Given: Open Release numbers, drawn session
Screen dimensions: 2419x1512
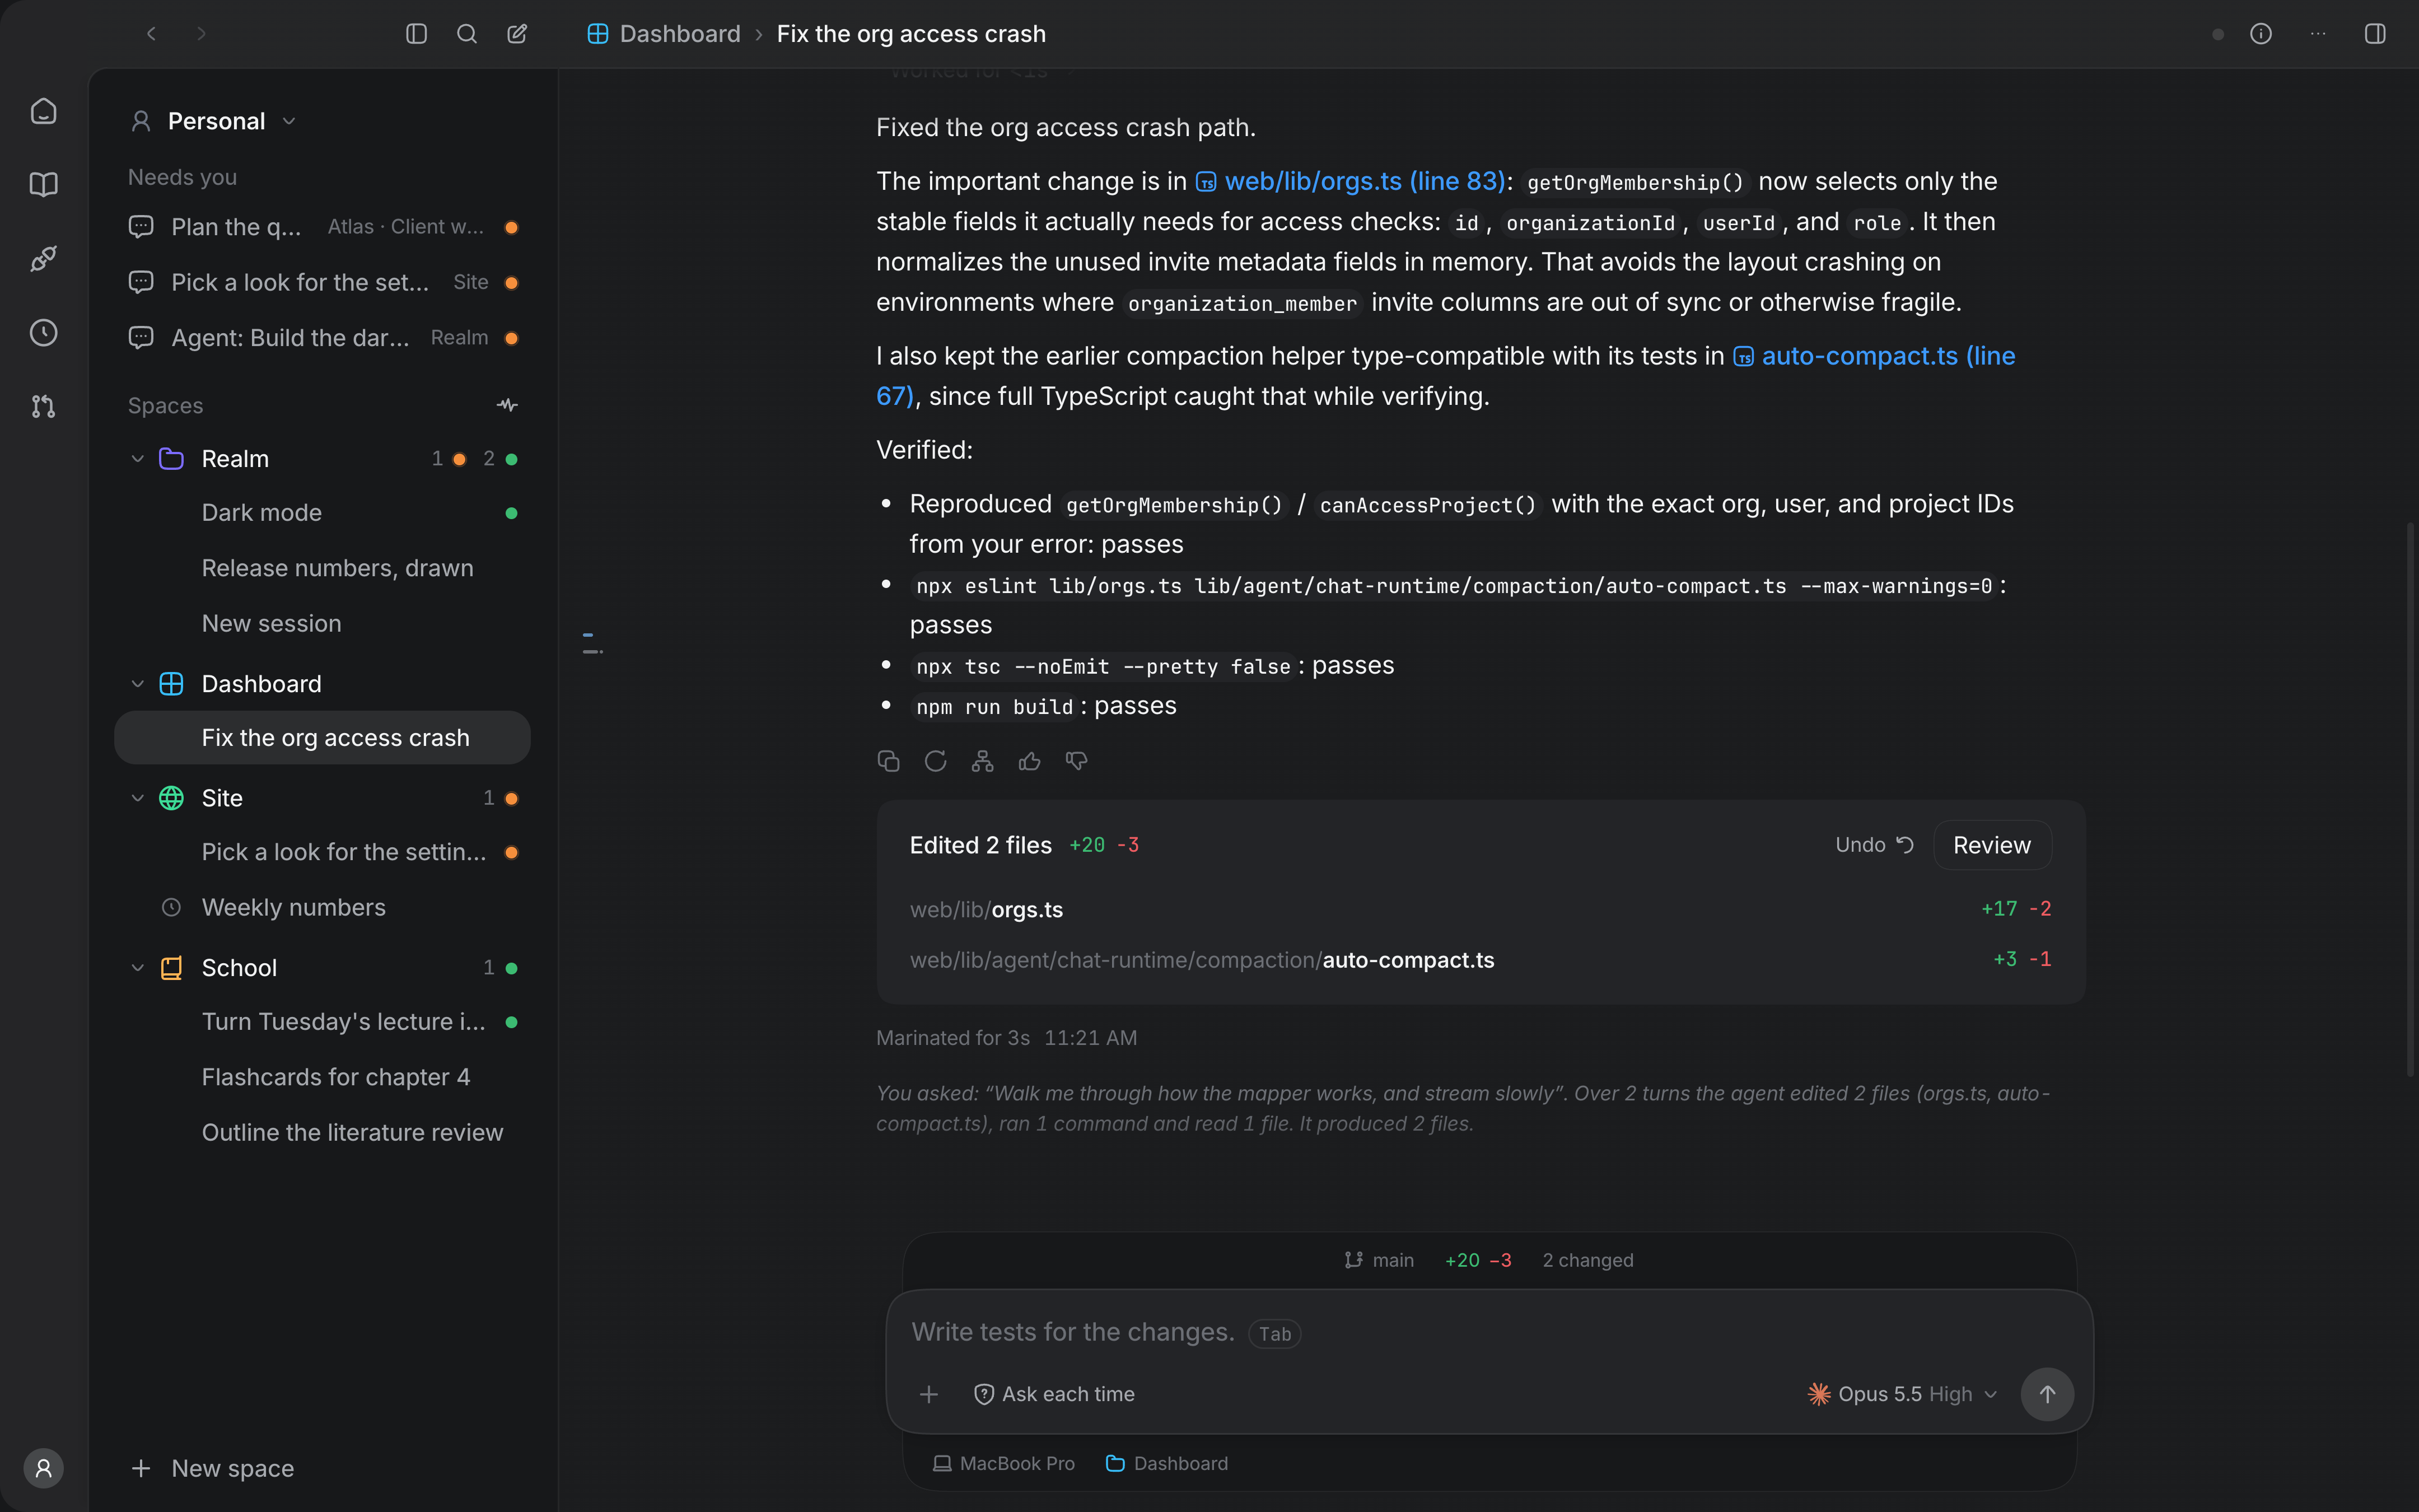Looking at the screenshot, I should coord(323,568).
